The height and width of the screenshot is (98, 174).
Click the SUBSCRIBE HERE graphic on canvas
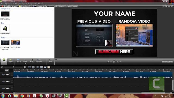click(114, 52)
